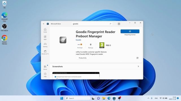The image size is (181, 101).
Task: Open the notification badge in taskbar corner
Action: coord(178,98)
